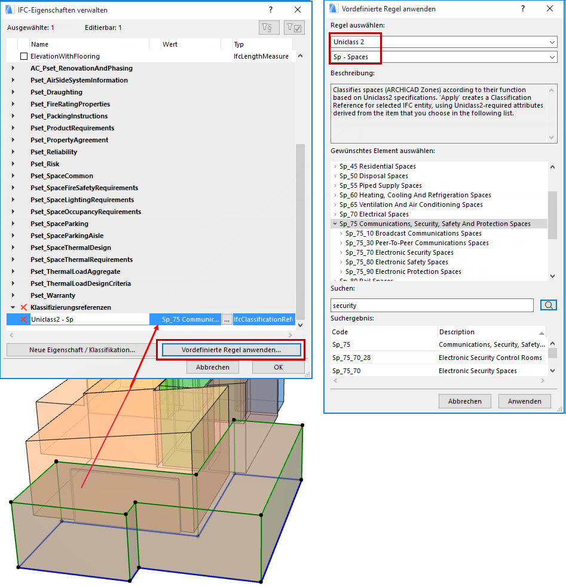Screen dimensions: 566x586
Task: Toggle the filter-checked icon in IFC dialog
Action: pos(294,28)
